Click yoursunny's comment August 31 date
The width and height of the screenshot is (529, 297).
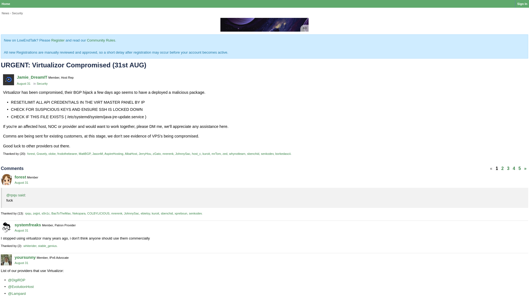pos(21,263)
